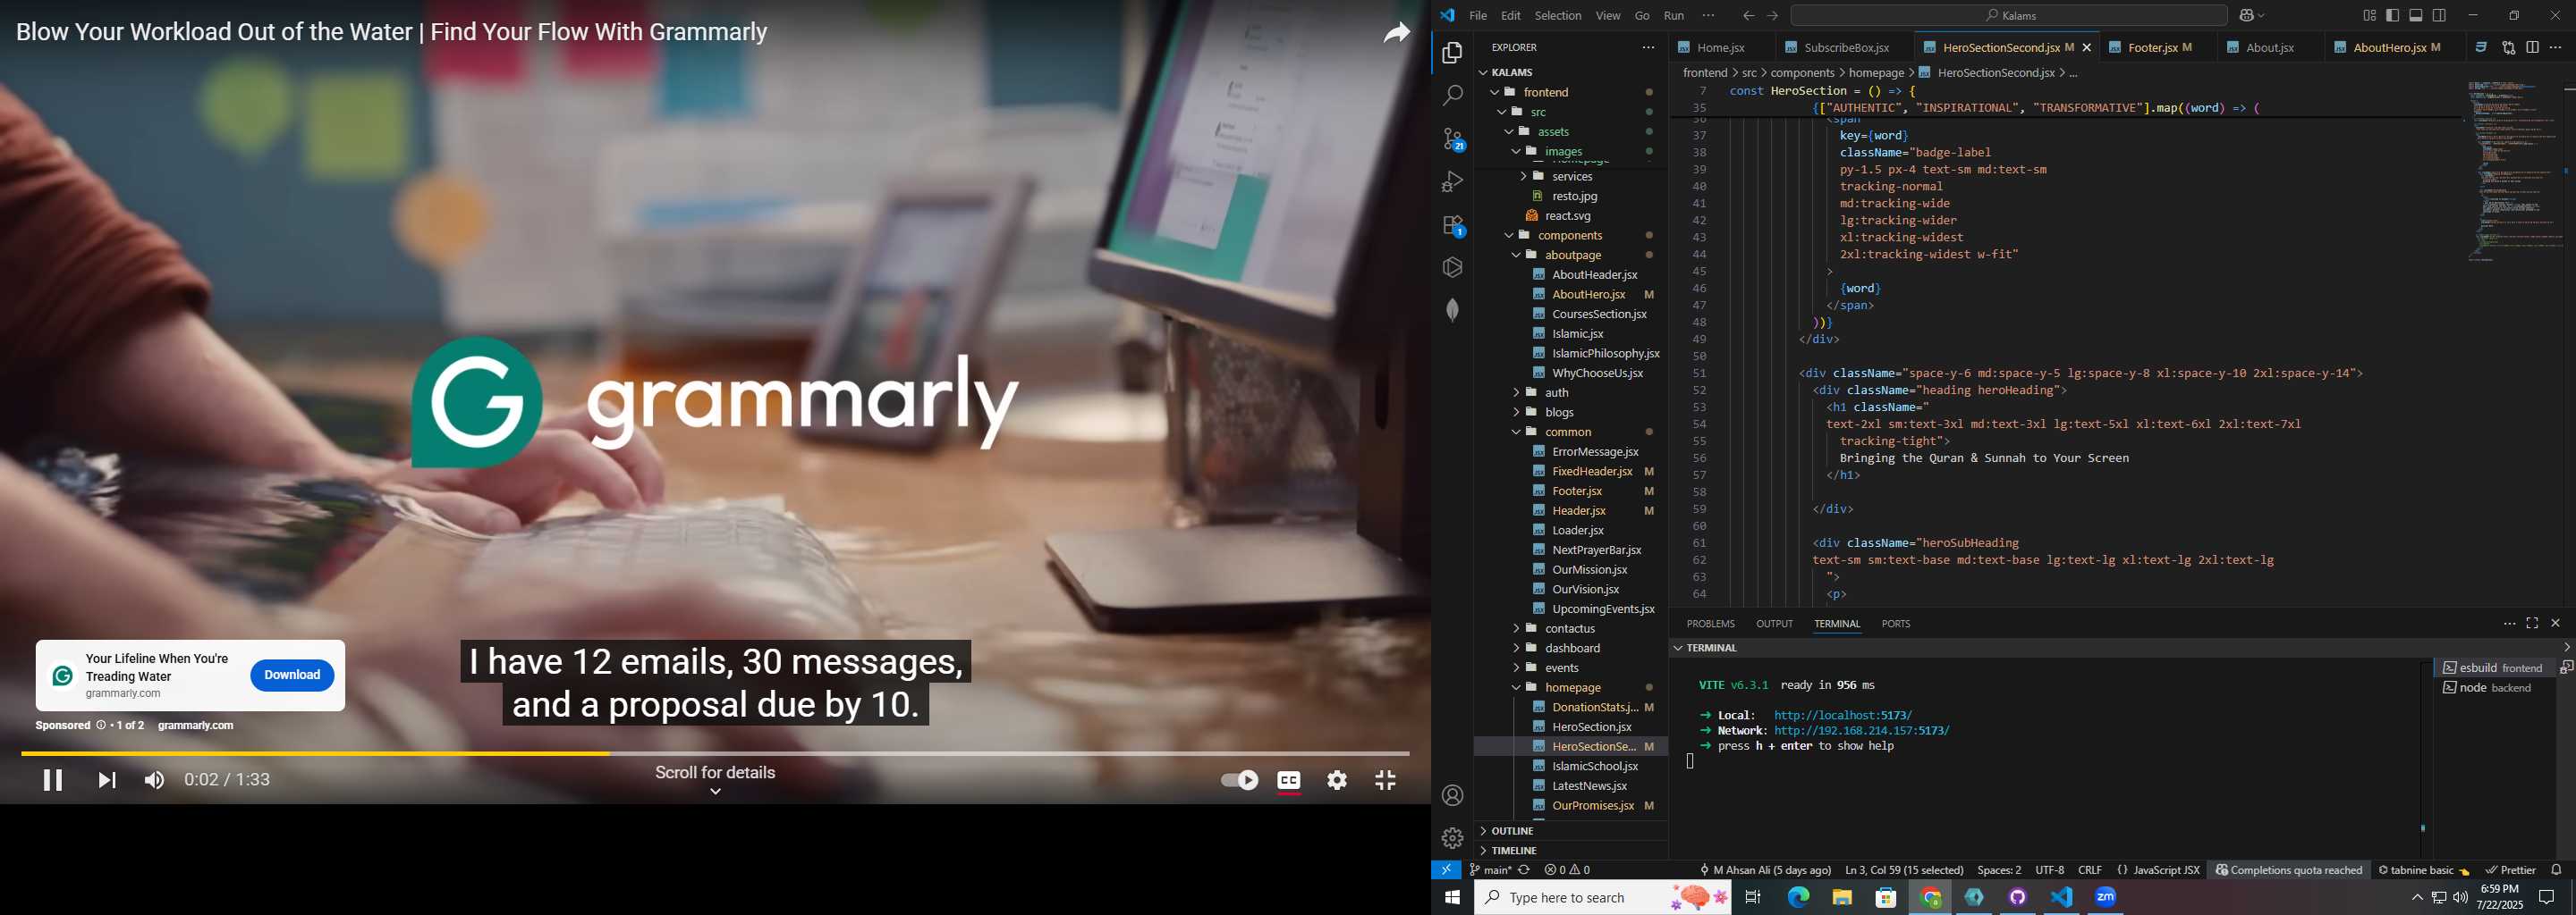Open Accounts icon in activity bar

(x=1452, y=796)
